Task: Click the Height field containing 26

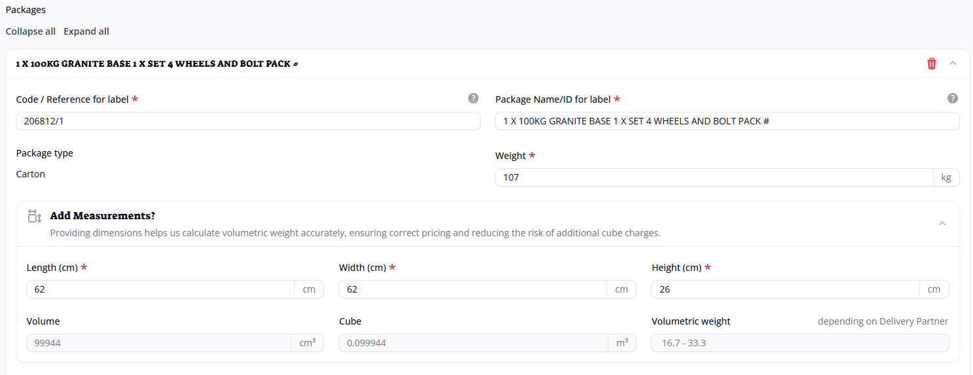Action: click(785, 289)
